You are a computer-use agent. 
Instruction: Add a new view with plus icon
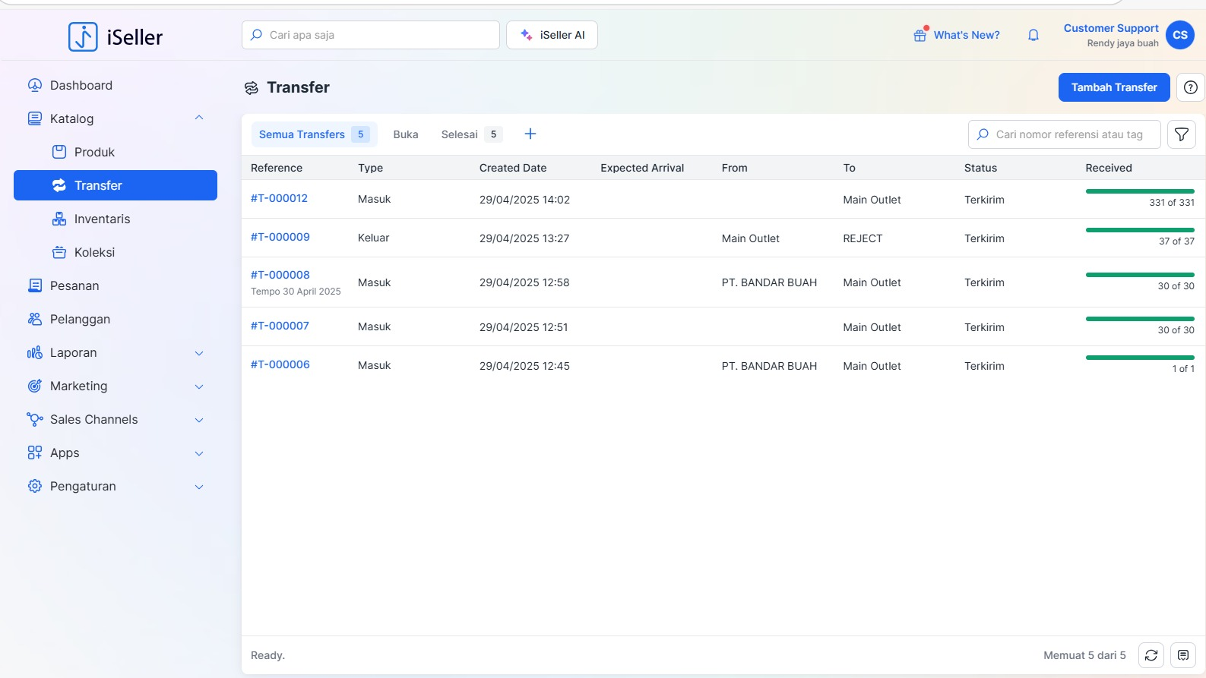[530, 134]
